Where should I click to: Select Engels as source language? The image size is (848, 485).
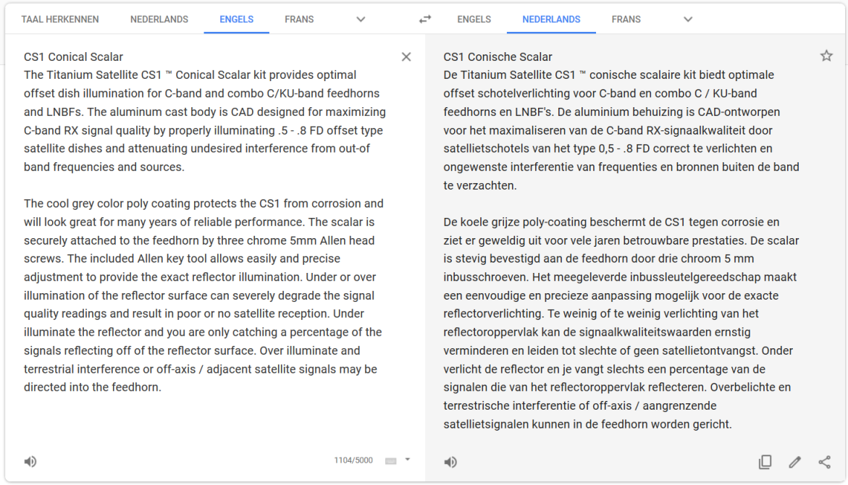[x=236, y=20]
